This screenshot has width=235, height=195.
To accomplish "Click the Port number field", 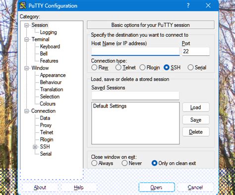I will tap(196, 51).
